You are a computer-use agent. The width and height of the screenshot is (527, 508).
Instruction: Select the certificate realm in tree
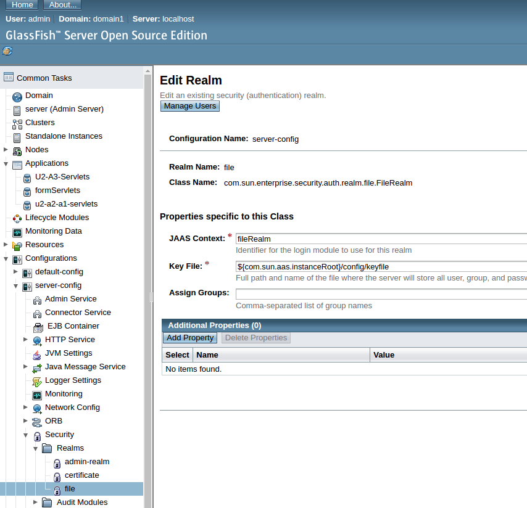(81, 475)
